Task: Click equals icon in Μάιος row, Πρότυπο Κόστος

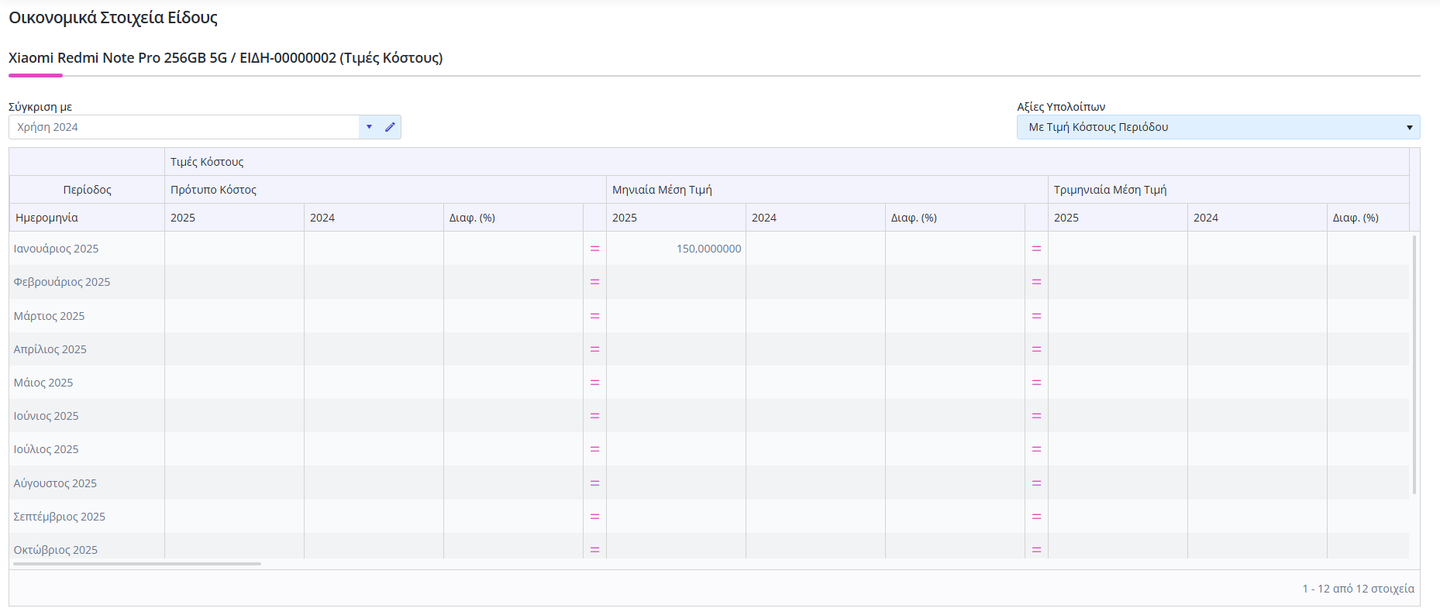Action: pos(594,383)
